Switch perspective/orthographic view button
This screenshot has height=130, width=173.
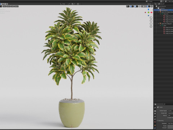[151, 26]
